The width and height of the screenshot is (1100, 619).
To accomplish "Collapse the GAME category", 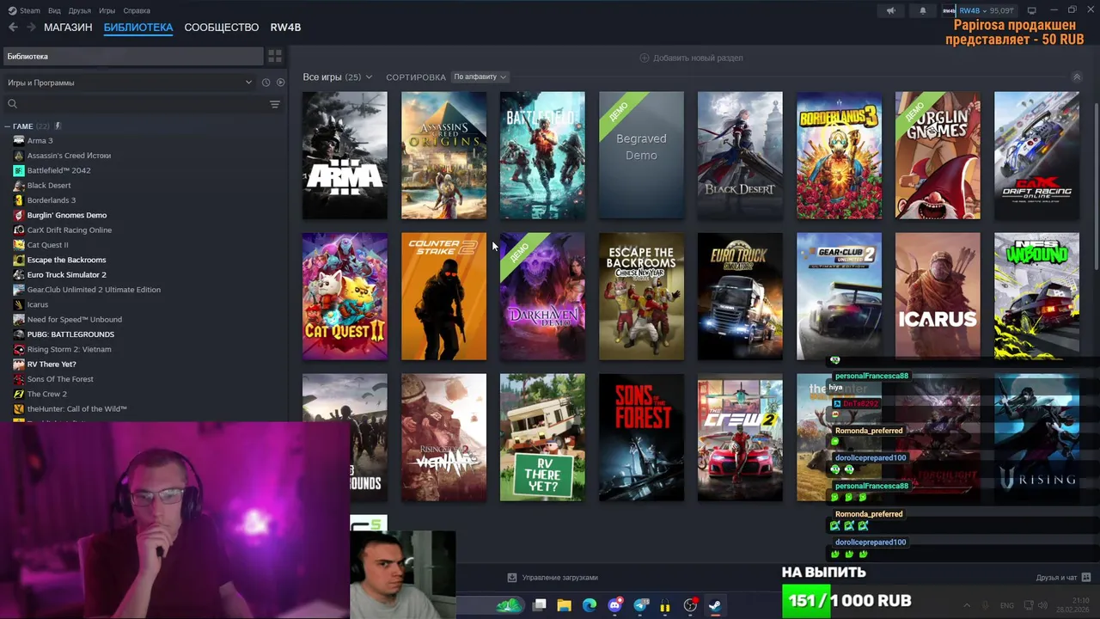I will pos(7,126).
